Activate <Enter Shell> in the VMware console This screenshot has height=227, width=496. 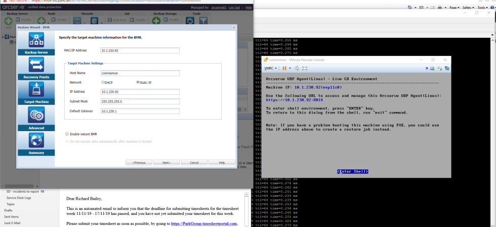(353, 172)
